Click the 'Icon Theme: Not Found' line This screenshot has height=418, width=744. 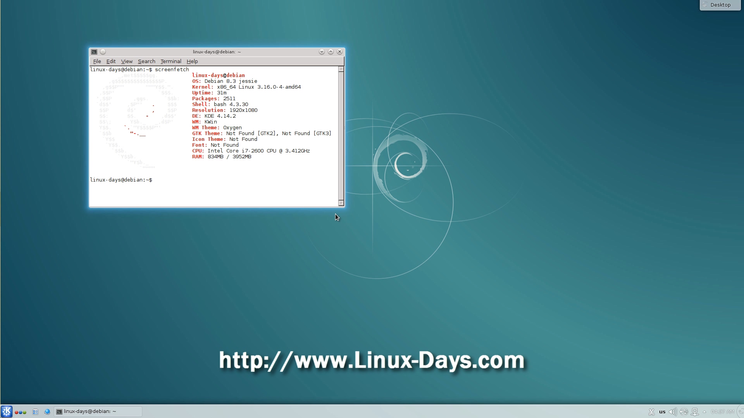[x=225, y=139]
